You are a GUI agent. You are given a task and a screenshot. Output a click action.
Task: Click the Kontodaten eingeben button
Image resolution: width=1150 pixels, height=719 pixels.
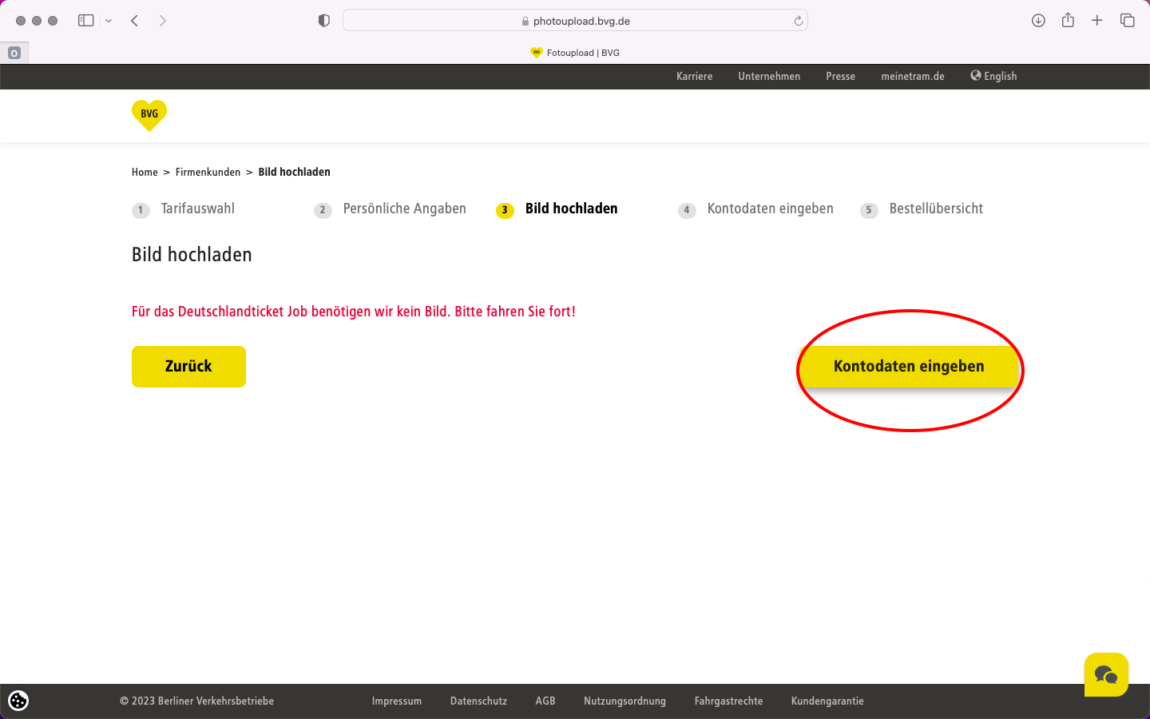click(x=909, y=367)
